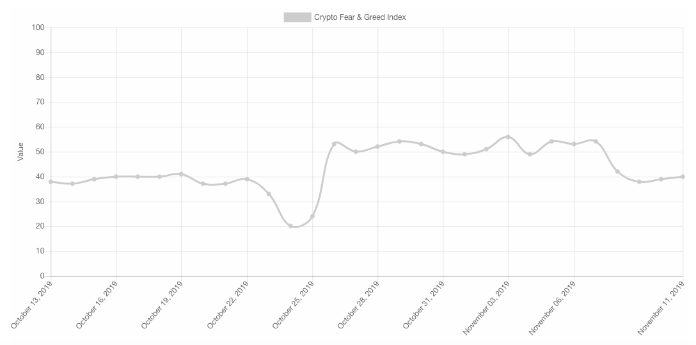Select the last data point on November 11, 2019
The height and width of the screenshot is (345, 696).
[683, 177]
